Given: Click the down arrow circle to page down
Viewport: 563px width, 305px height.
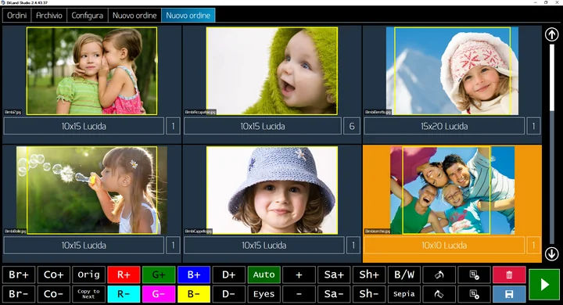Looking at the screenshot, I should [x=551, y=253].
